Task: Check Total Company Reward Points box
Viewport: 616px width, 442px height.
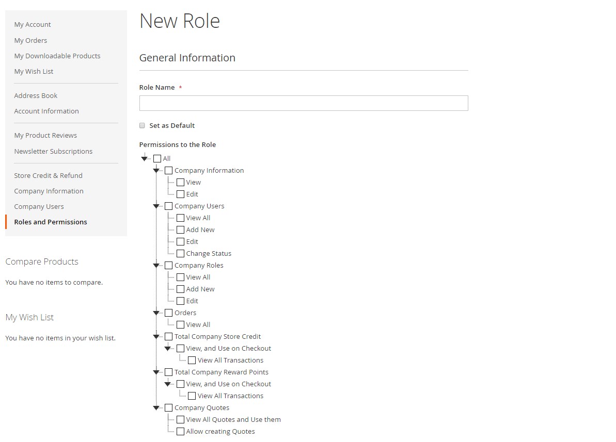Action: pos(168,372)
